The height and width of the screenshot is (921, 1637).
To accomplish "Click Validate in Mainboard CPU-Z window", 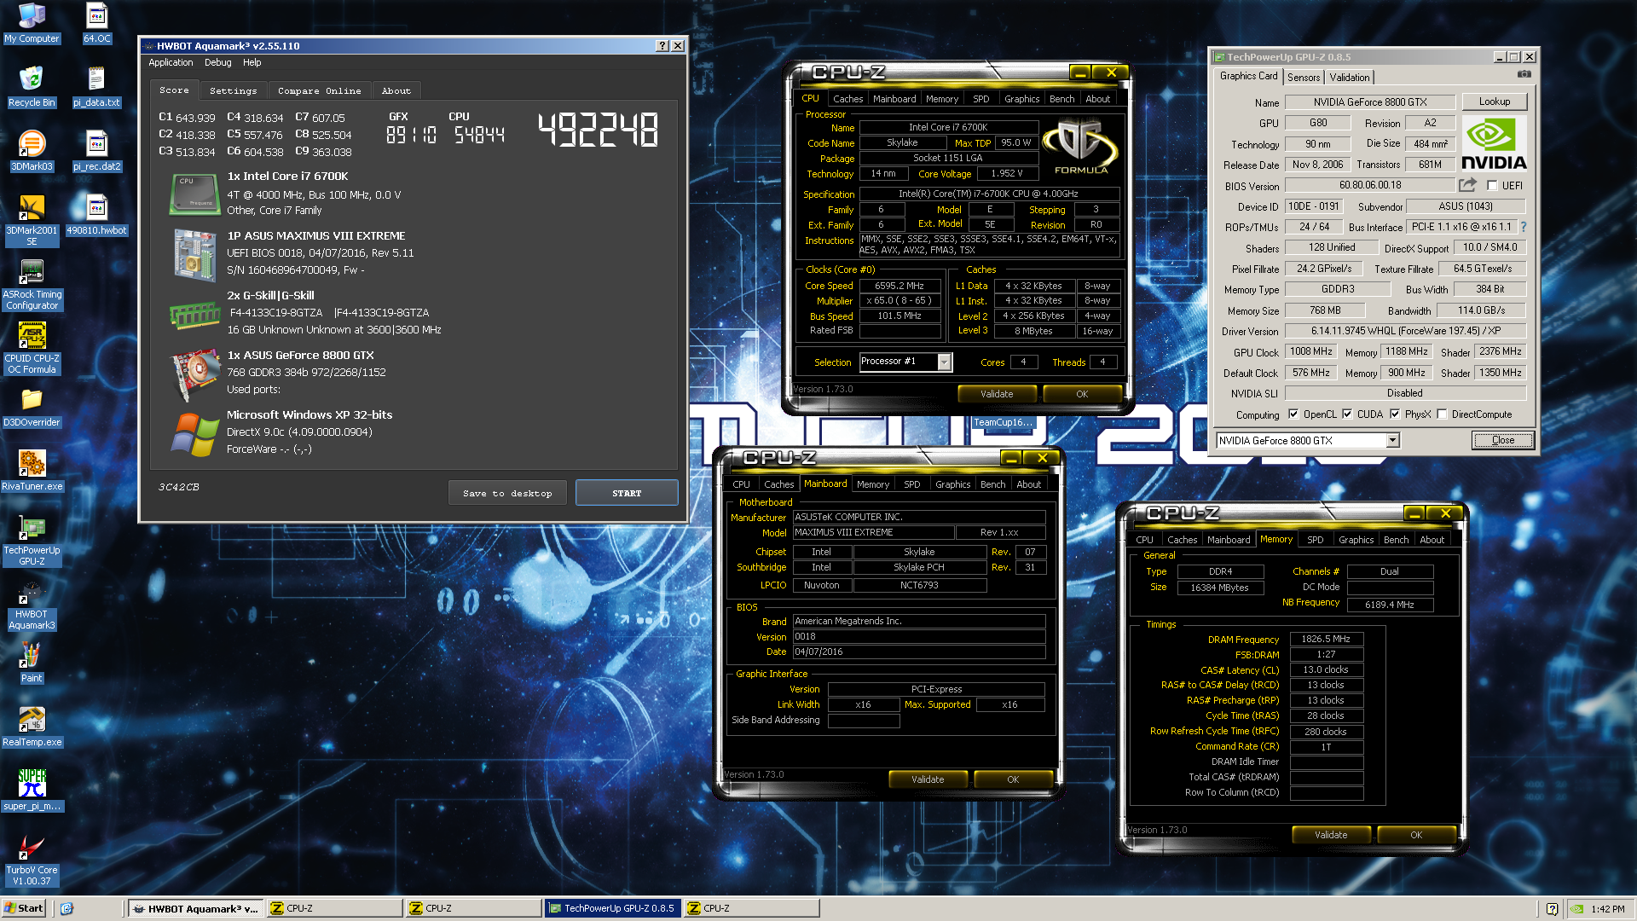I will pos(928,779).
